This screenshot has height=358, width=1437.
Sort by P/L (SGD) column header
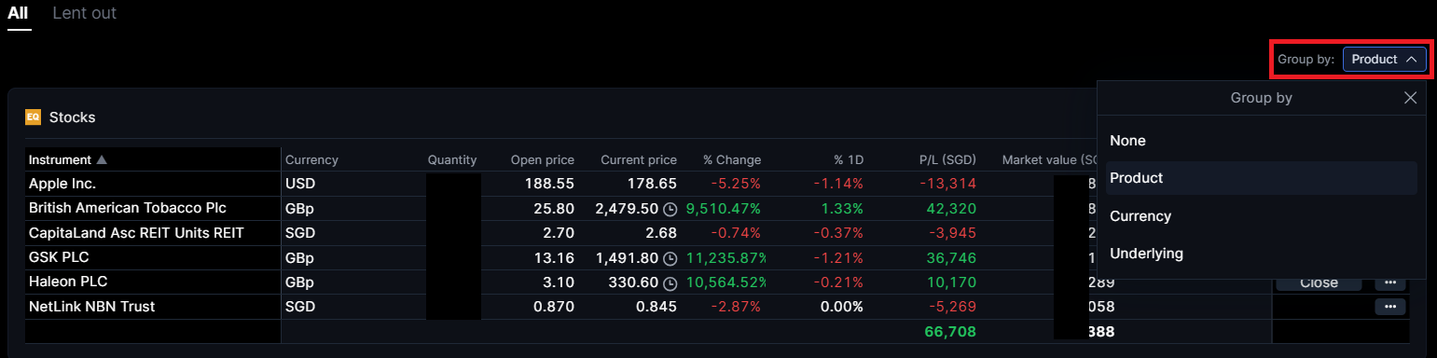(x=947, y=159)
